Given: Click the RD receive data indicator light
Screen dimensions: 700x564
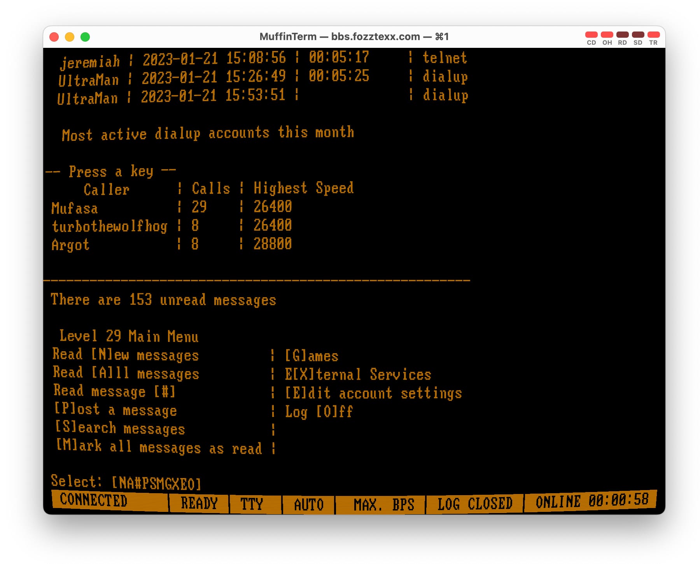Looking at the screenshot, I should (622, 35).
